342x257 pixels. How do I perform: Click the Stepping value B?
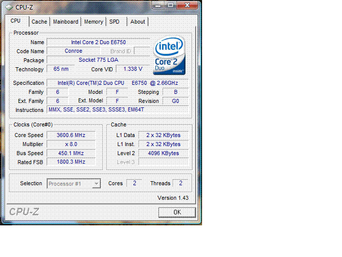(176, 92)
